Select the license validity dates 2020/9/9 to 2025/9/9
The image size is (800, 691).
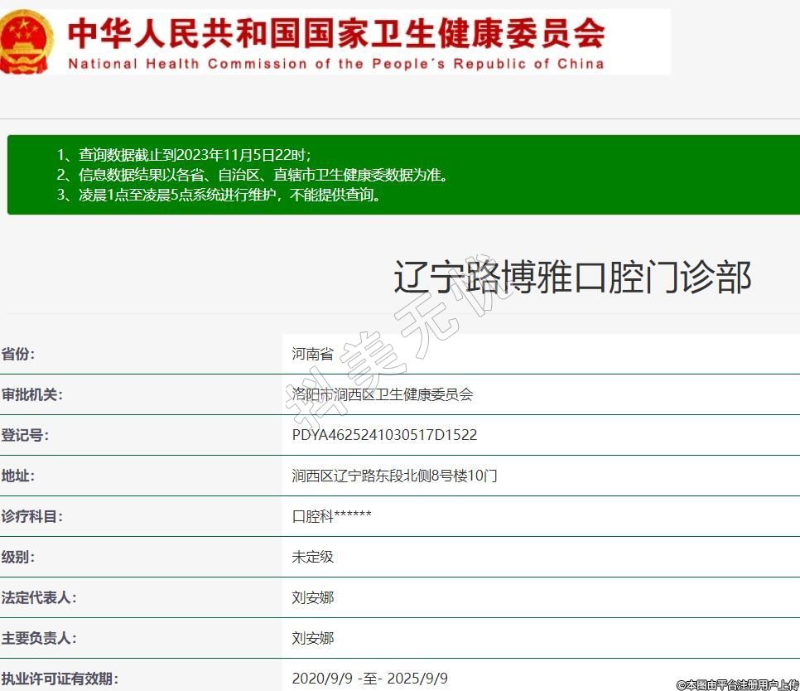point(369,679)
